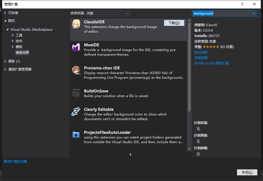Click the MoeIDE purple M icon

point(76,47)
